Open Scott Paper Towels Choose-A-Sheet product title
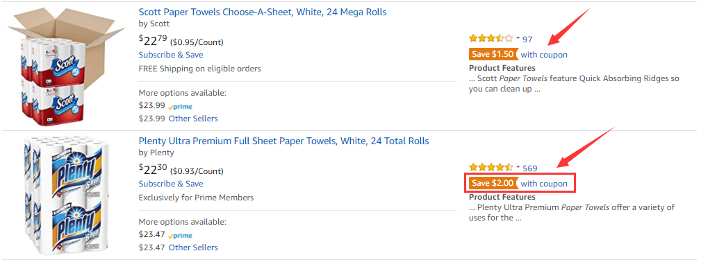Image resolution: width=701 pixels, height=260 pixels. [263, 12]
